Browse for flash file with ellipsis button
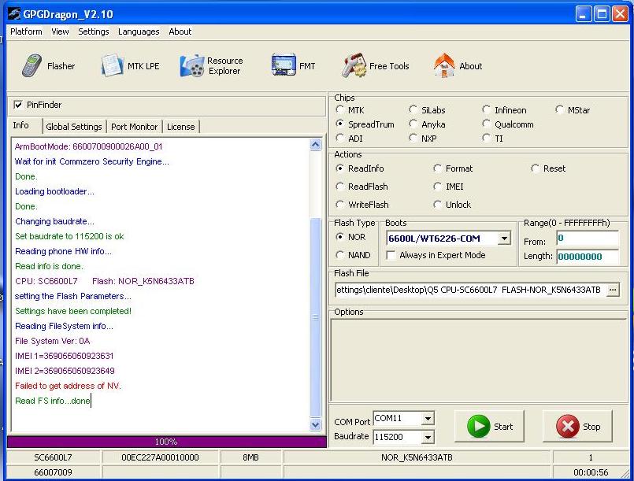634x481 pixels. (x=613, y=290)
